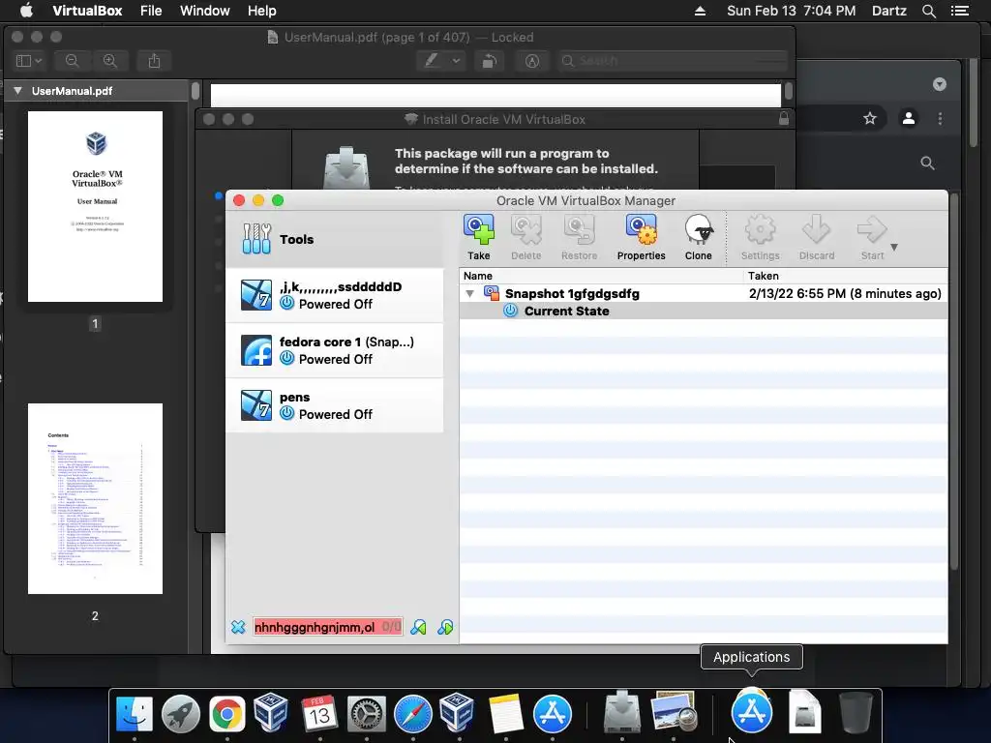Screen dimensions: 991x743
Task: Open the Applications folder in the Dock
Action: [751, 711]
